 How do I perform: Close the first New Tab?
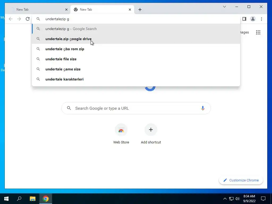point(66,10)
